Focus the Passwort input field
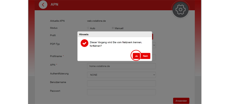The height and width of the screenshot is (104, 230). pos(121,92)
